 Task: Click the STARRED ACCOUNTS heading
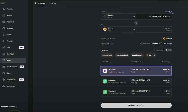coord(9,106)
